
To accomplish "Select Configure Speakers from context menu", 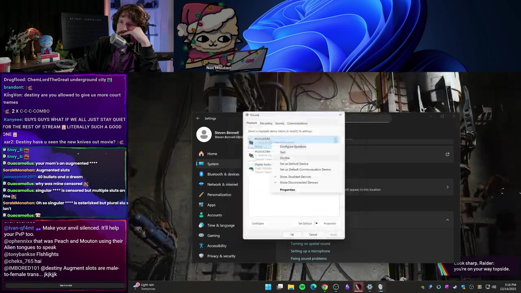I will [293, 146].
